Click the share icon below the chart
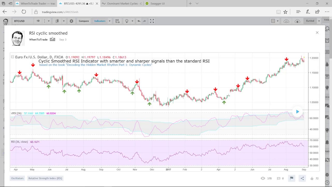The height and width of the screenshot is (187, 332). click(302, 178)
